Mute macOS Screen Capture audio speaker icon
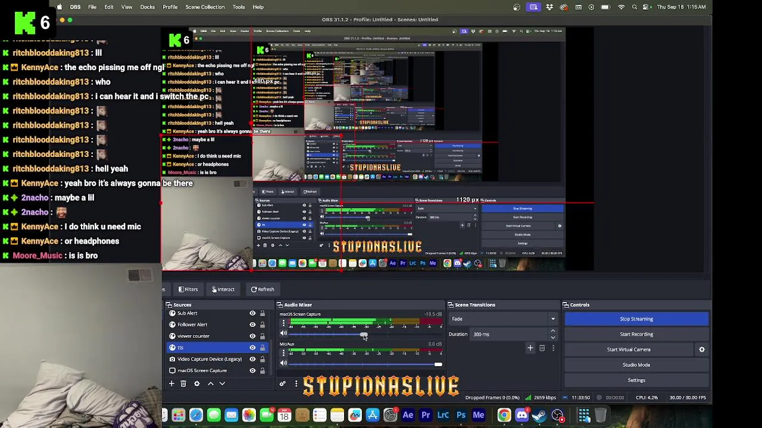 (x=283, y=334)
